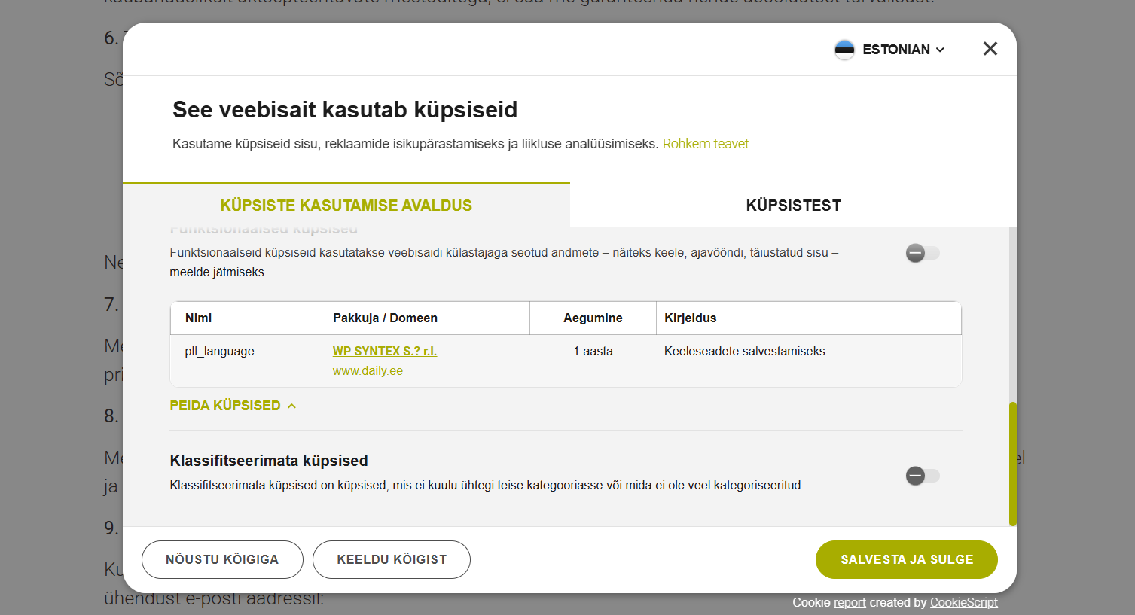The image size is (1135, 615).
Task: Click the cookie report link
Action: click(x=850, y=602)
